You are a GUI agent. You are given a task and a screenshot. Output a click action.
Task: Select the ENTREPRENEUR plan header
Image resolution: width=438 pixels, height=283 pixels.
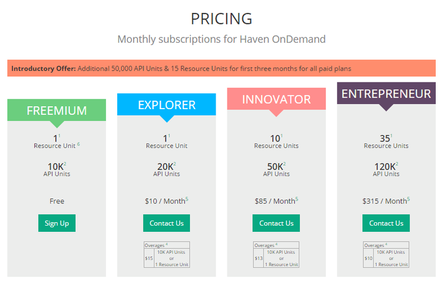pyautogui.click(x=386, y=94)
